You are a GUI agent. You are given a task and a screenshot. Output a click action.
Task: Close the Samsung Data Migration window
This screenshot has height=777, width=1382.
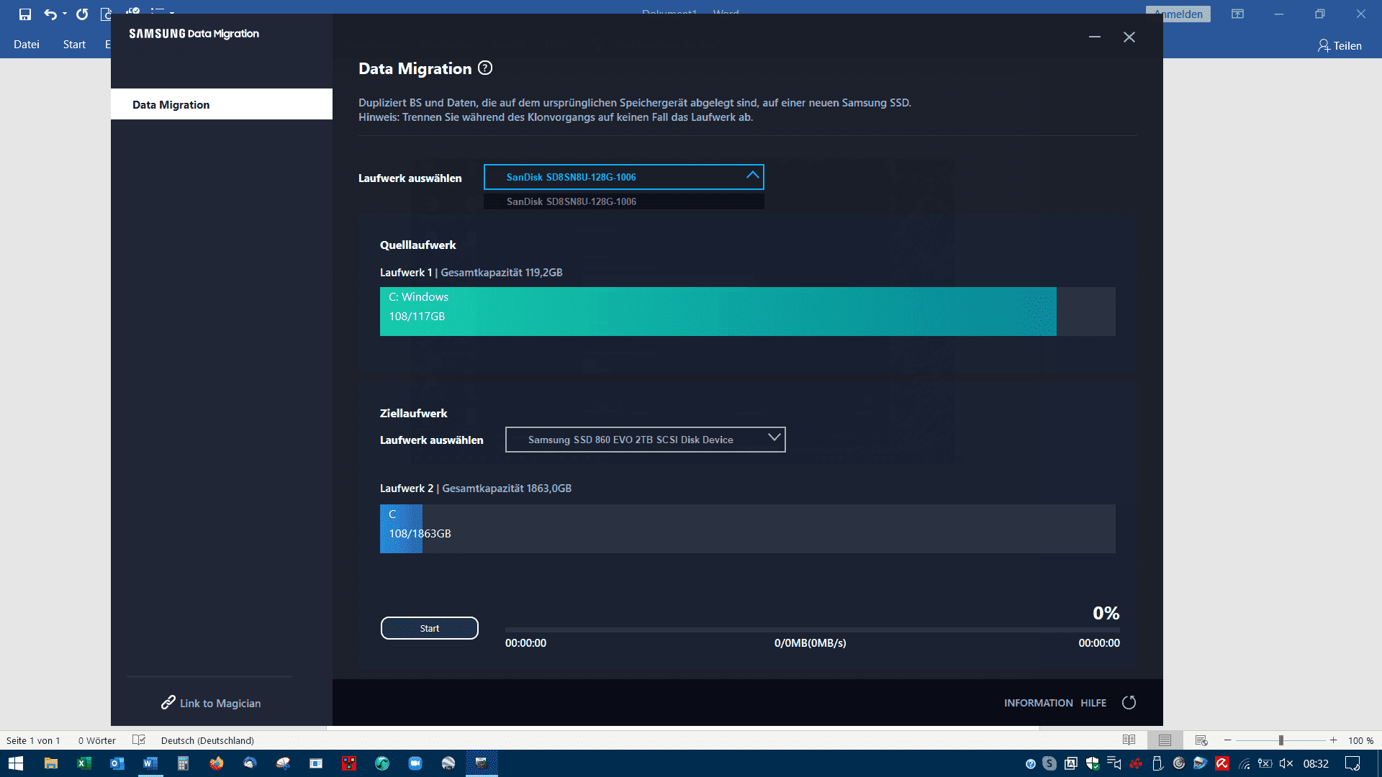pos(1129,37)
